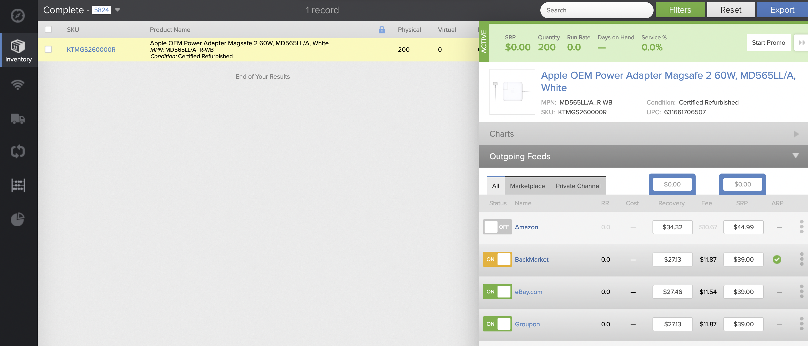Open the eBay.com row three-dot menu
808x346 pixels.
[x=802, y=291]
